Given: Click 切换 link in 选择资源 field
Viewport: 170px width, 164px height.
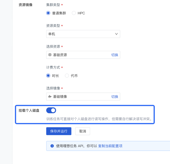Looking at the screenshot, I should (115, 55).
